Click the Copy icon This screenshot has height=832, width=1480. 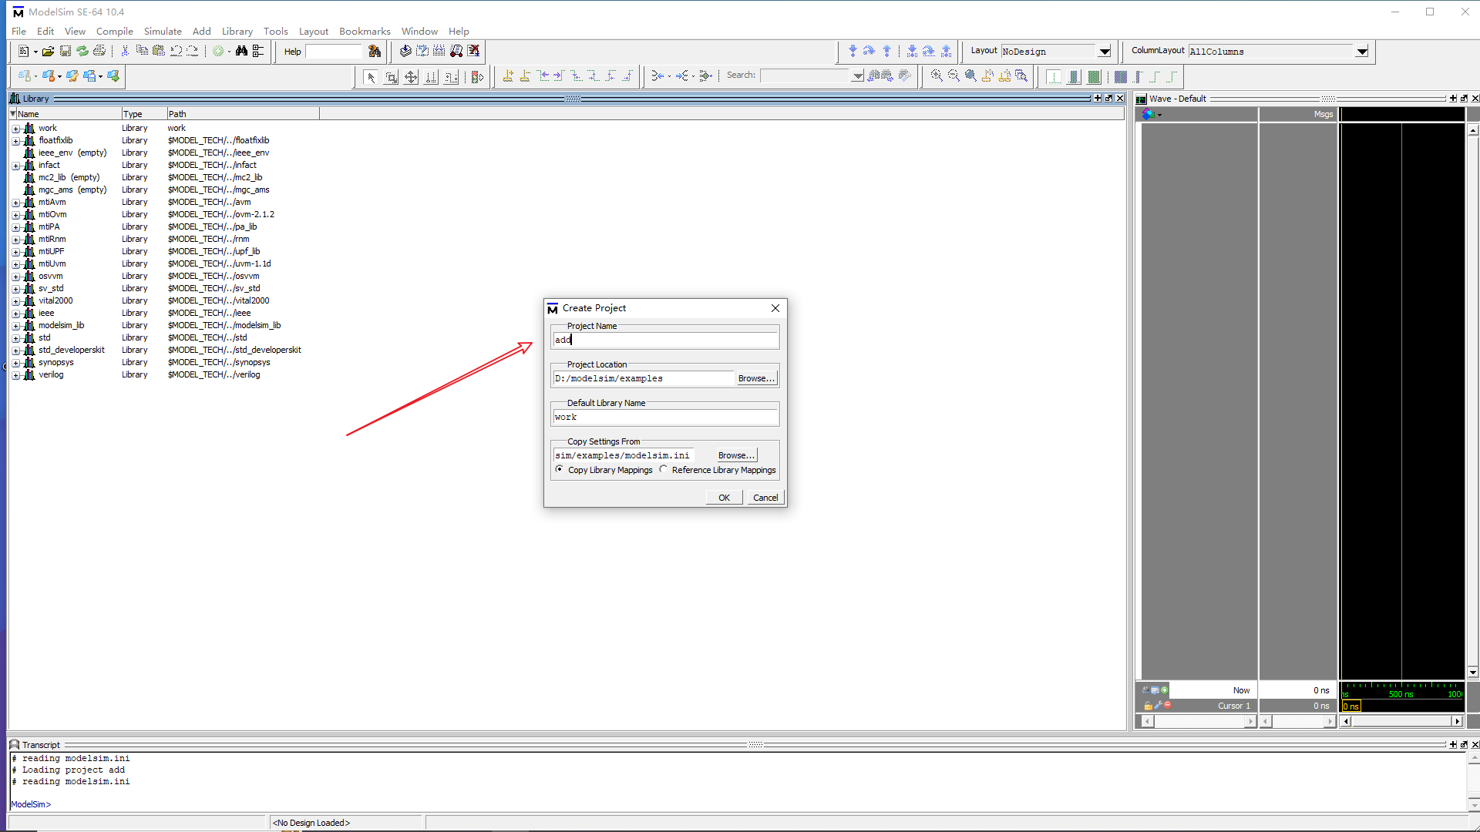142,52
